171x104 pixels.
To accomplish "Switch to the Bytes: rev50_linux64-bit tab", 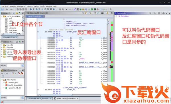I will coord(66,98).
